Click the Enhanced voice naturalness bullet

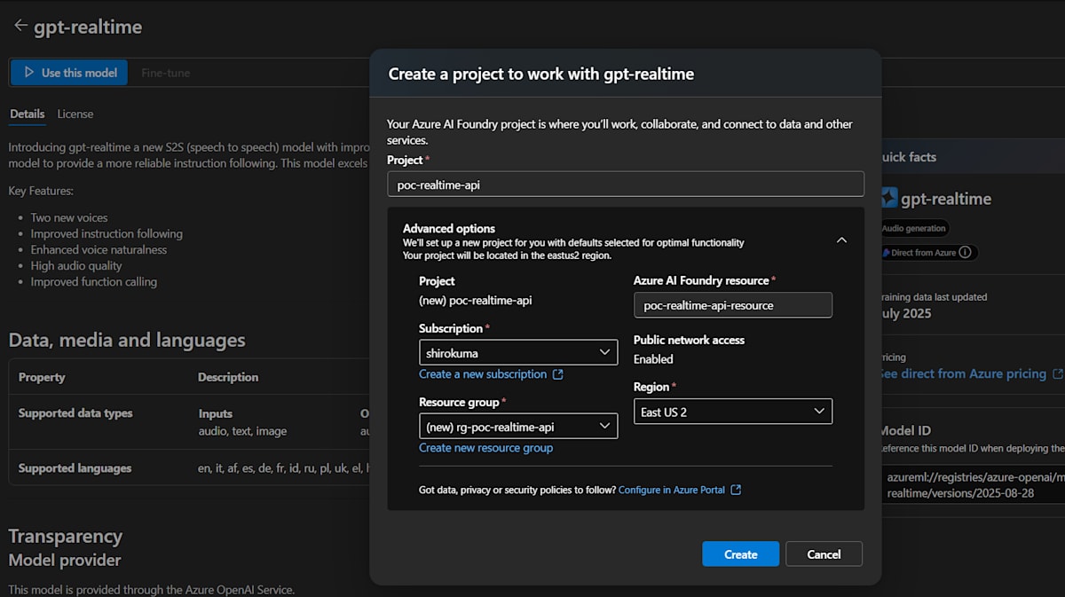[x=99, y=250]
